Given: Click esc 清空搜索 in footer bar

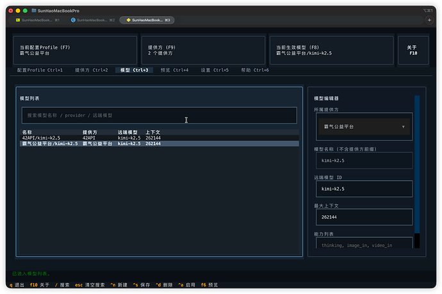Looking at the screenshot, I should [x=90, y=285].
